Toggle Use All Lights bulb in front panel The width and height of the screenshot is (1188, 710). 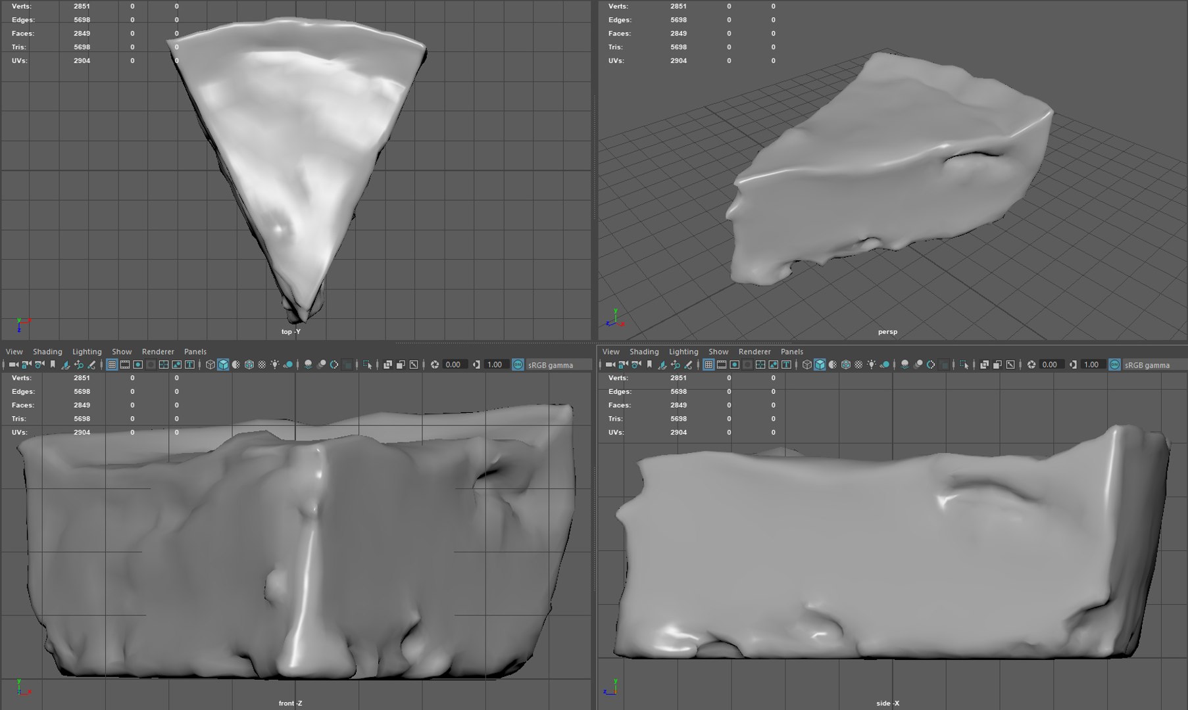pos(275,365)
